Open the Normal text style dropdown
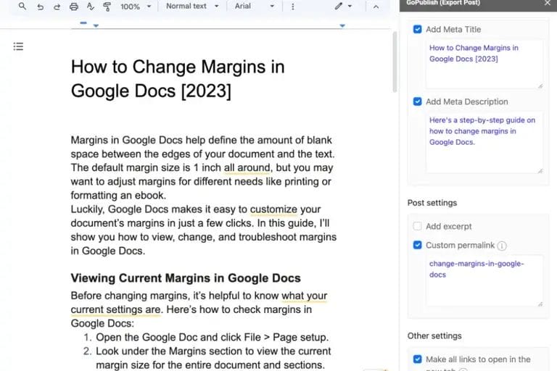Image resolution: width=557 pixels, height=371 pixels. (x=192, y=7)
